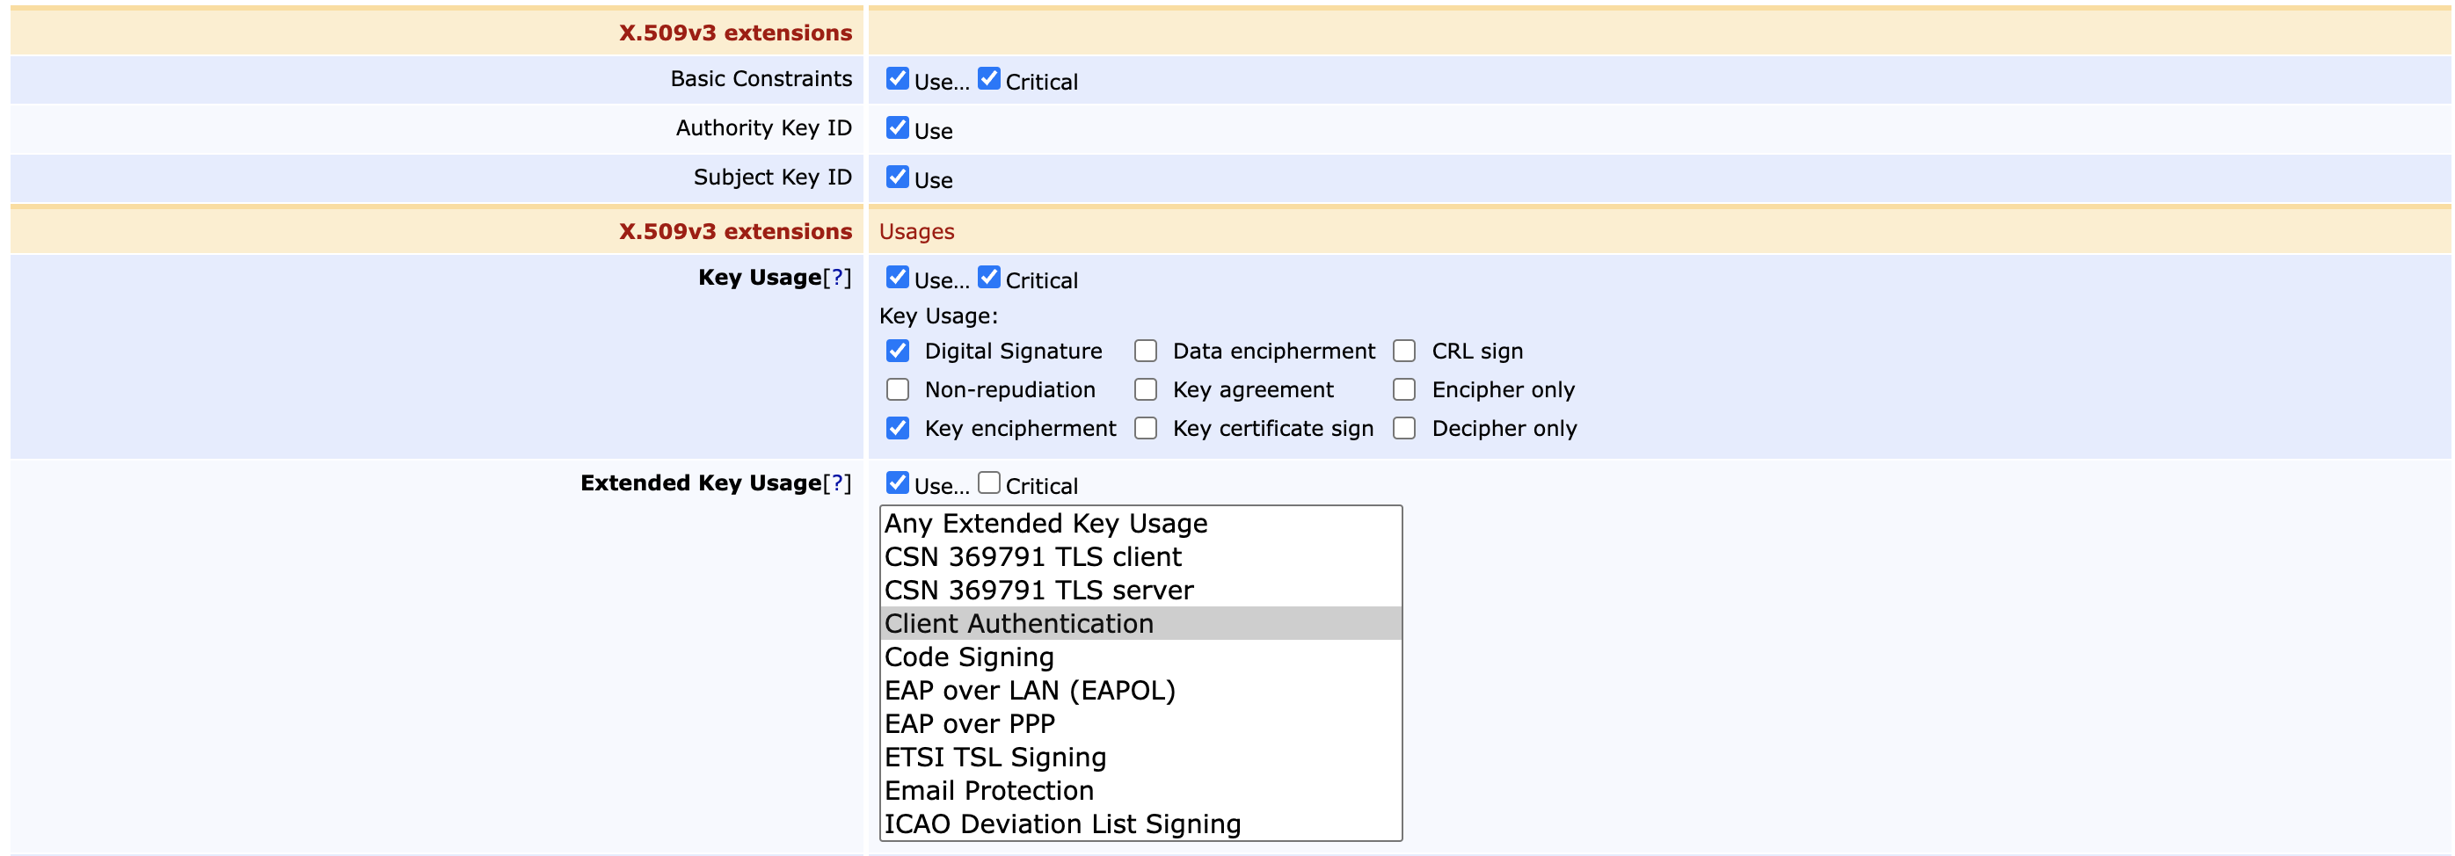
Task: Choose Code Signing in usage list
Action: pos(968,657)
